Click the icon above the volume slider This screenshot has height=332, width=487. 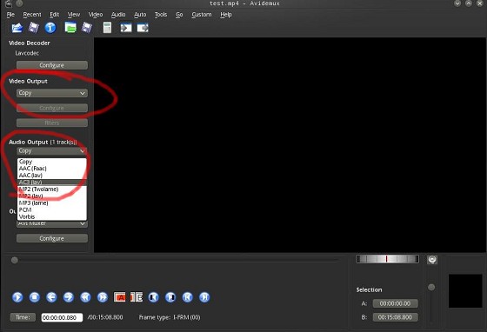pos(432,260)
